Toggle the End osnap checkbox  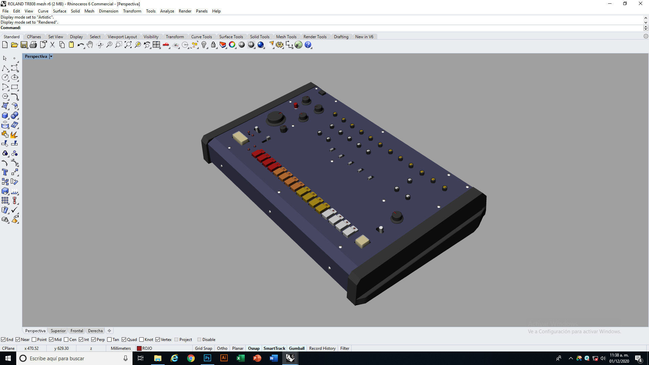(x=3, y=339)
